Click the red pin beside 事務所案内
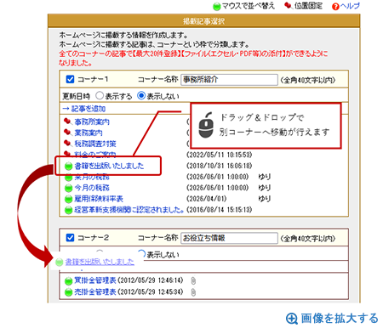Viewport: 383px width, 328px height. (x=67, y=122)
